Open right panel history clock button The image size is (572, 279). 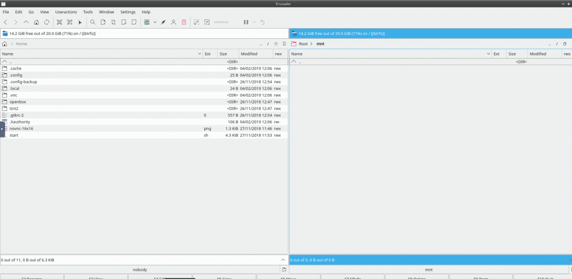click(565, 44)
